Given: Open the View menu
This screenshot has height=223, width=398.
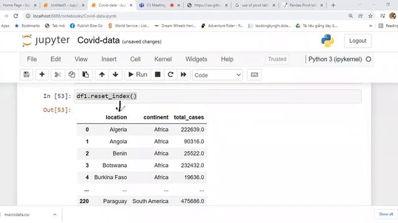Looking at the screenshot, I should [81, 59].
